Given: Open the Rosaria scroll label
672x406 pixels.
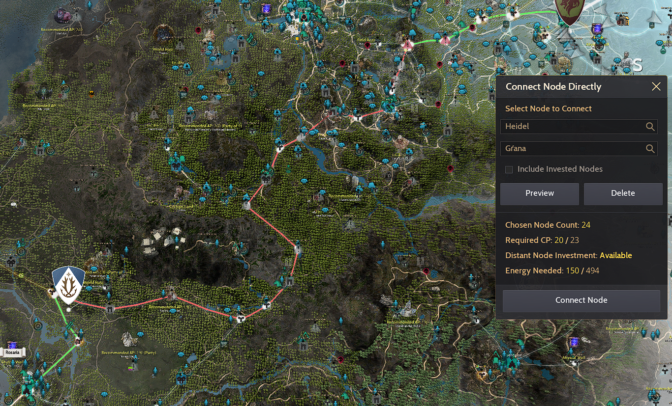Looking at the screenshot, I should 12,352.
